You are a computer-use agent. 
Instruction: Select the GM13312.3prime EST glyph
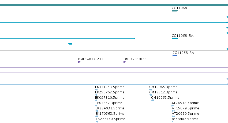click(x=151, y=95)
